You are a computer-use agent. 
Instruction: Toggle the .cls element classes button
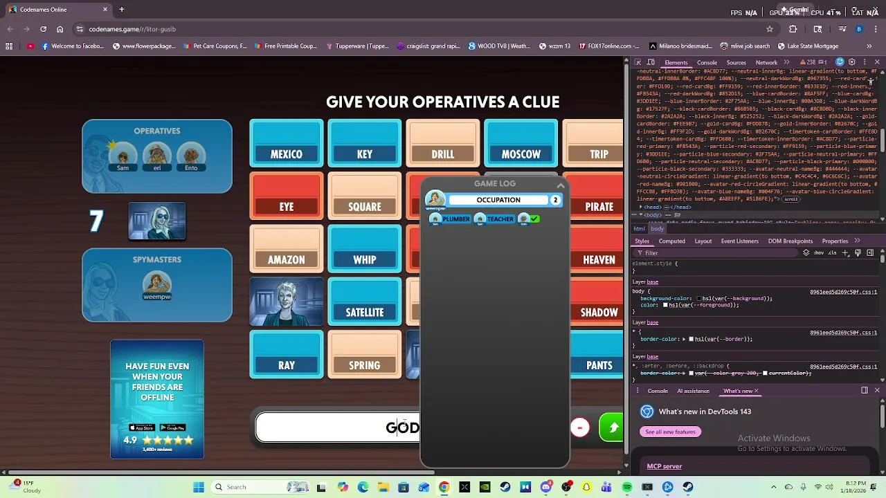pos(832,253)
